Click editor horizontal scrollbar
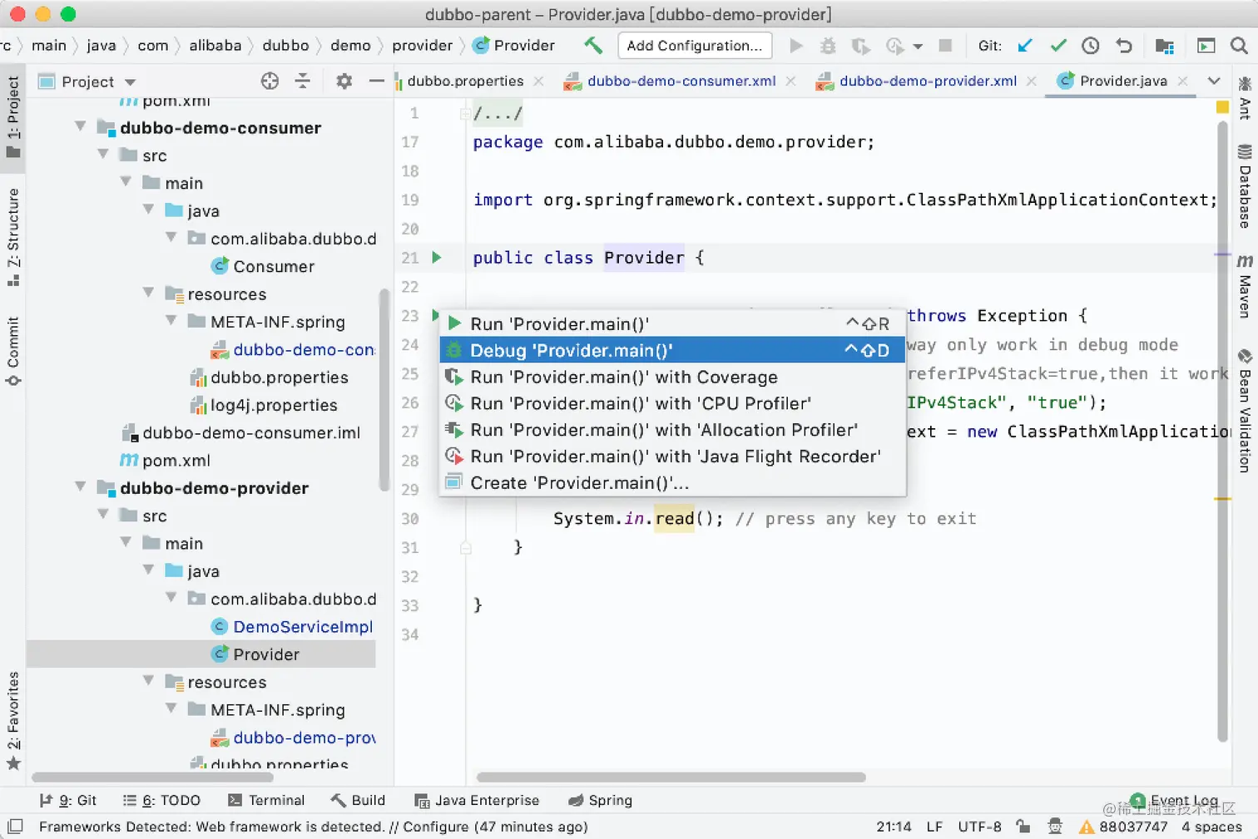The height and width of the screenshot is (839, 1258). 671,777
